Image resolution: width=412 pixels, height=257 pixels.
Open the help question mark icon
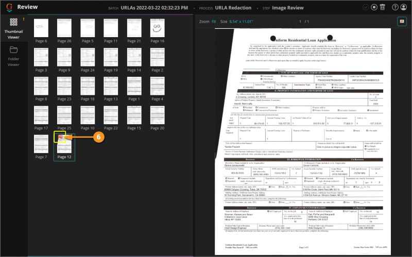coord(395,7)
